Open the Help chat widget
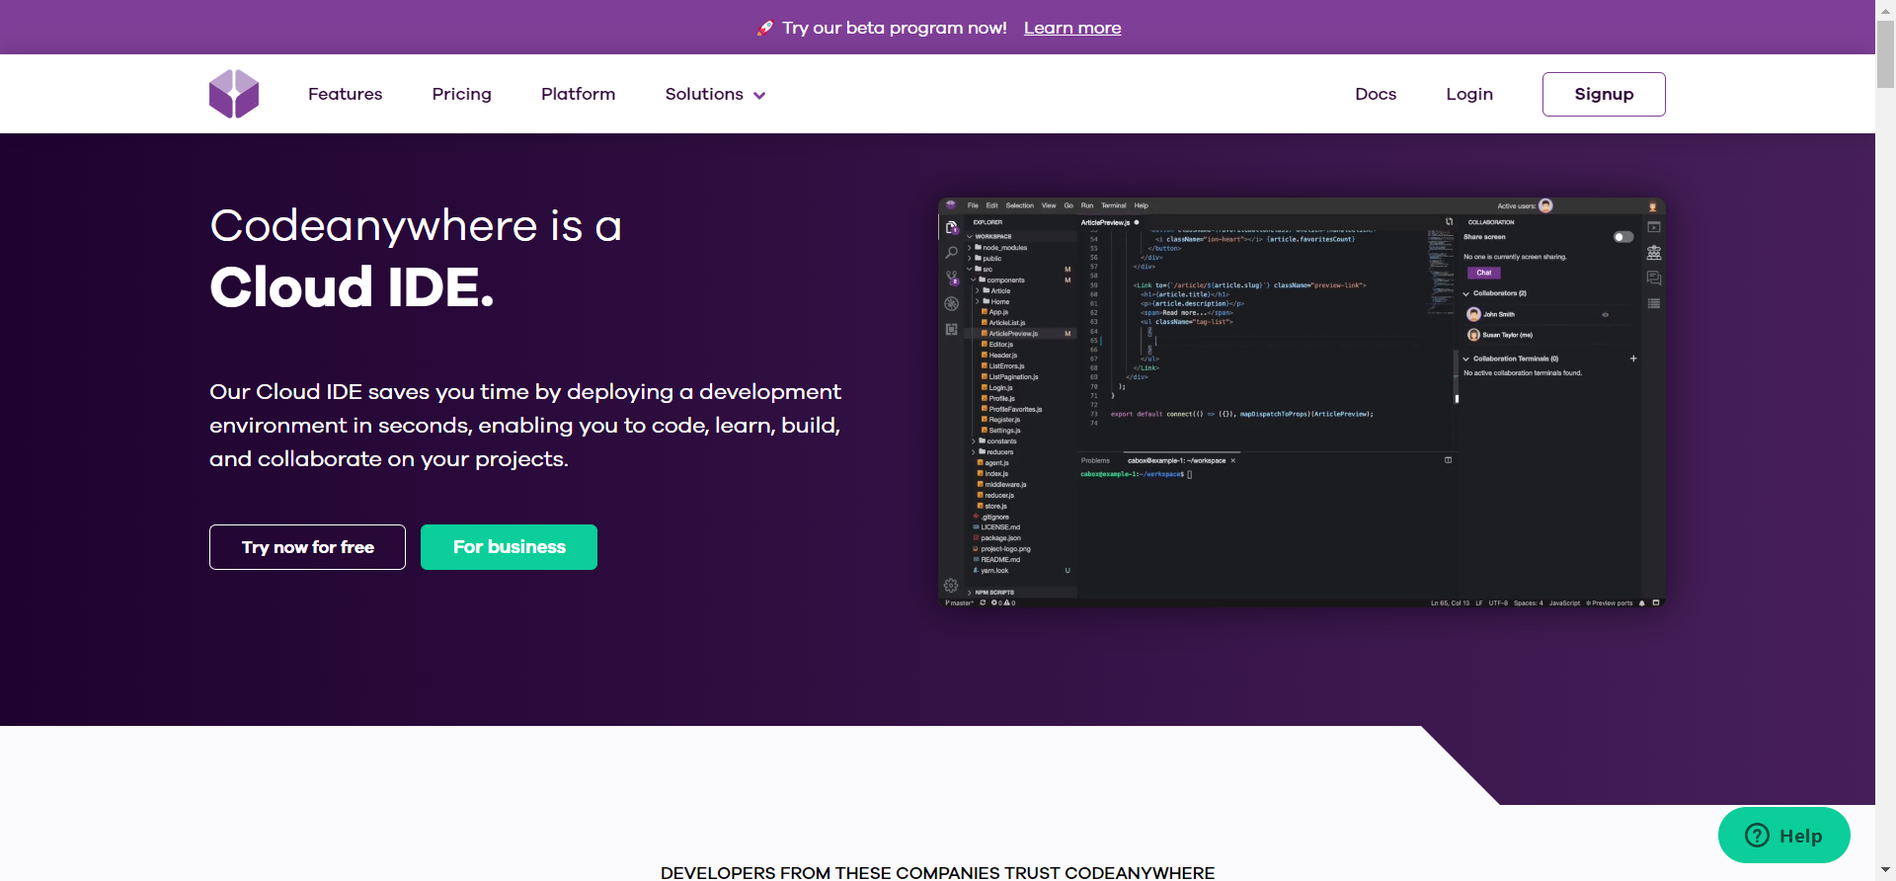The width and height of the screenshot is (1896, 881). click(x=1783, y=836)
